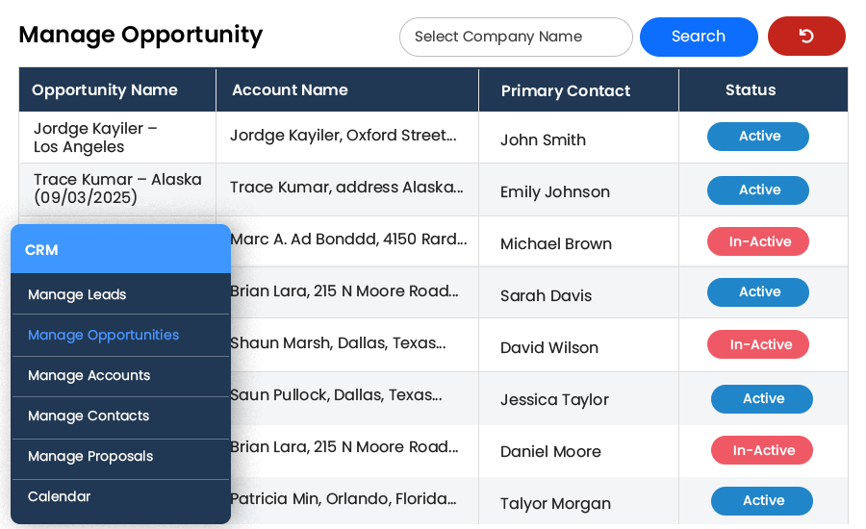Click primary contact John Smith
The image size is (866, 529).
pyautogui.click(x=543, y=140)
